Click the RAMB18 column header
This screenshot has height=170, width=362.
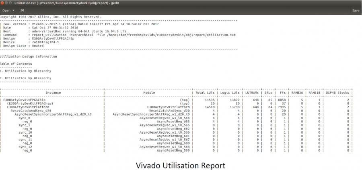(x=314, y=92)
